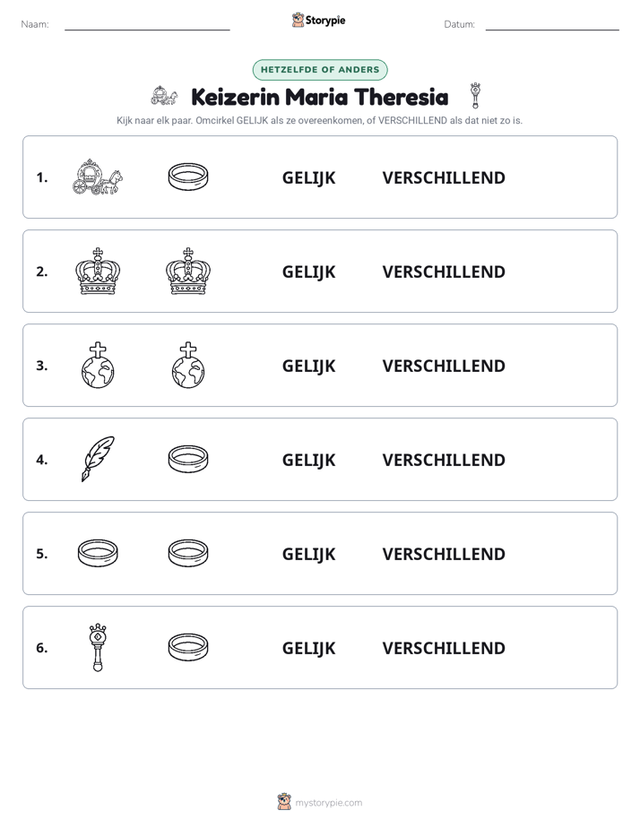The height and width of the screenshot is (828, 640).
Task: Click the scepter icon in row 6
Action: tap(98, 647)
